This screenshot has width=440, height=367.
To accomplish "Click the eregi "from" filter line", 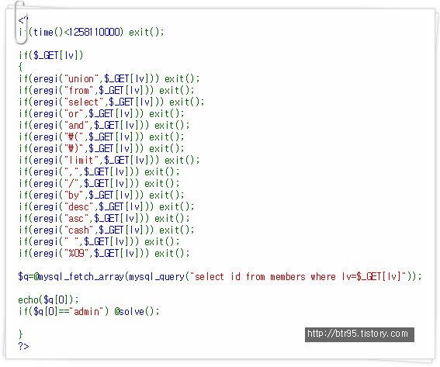I will (106, 91).
